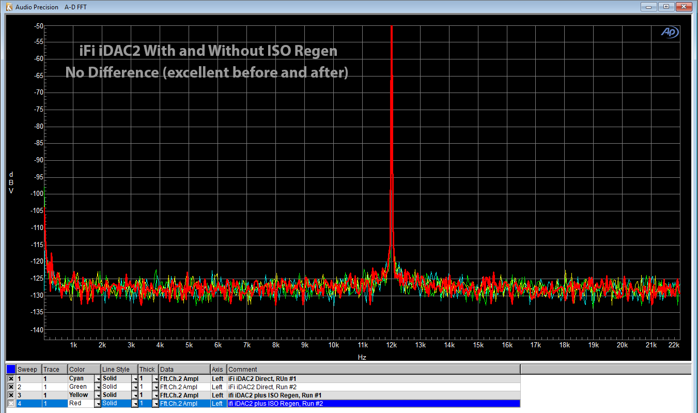Click the 'Solid' line style cell for Red
This screenshot has height=413, width=698.
click(x=116, y=403)
